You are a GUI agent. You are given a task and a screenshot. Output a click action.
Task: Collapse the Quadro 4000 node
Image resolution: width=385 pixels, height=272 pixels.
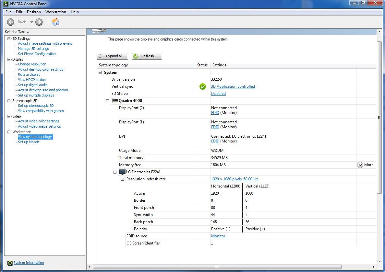click(x=108, y=101)
